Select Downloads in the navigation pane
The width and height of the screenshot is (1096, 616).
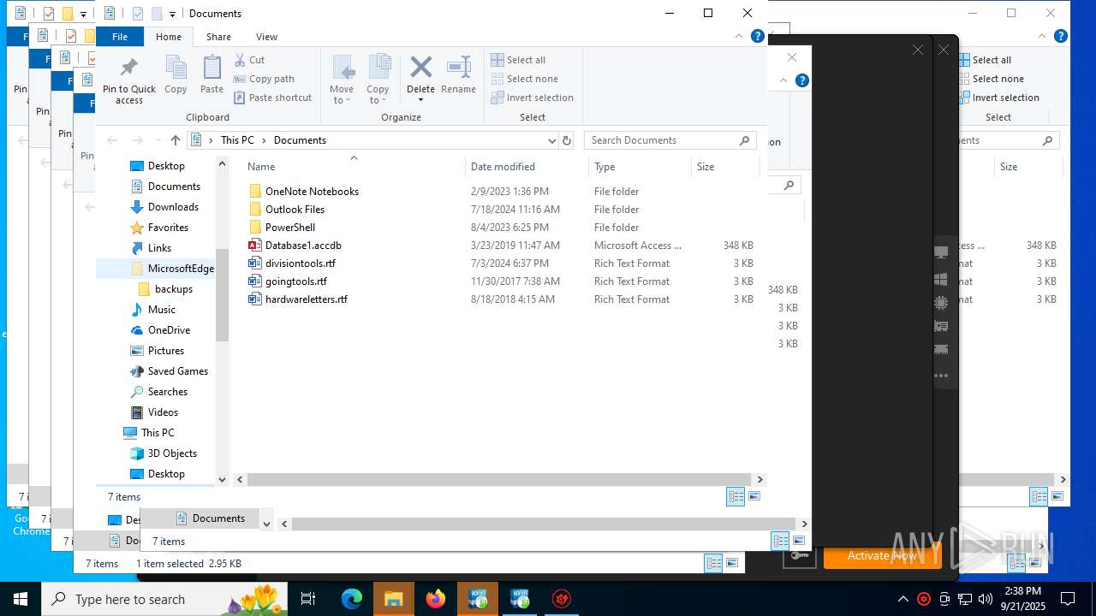173,207
